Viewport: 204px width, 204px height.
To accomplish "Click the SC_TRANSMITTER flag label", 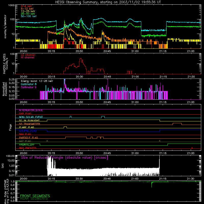I will [x=29, y=124].
